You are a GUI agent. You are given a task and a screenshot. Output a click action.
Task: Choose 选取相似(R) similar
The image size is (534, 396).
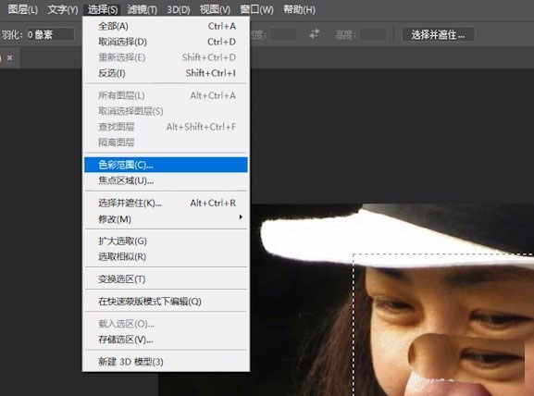point(166,256)
